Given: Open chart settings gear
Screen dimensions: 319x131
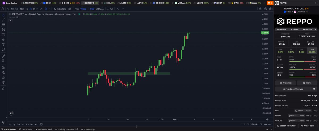Looking at the screenshot, I should [x=266, y=9].
